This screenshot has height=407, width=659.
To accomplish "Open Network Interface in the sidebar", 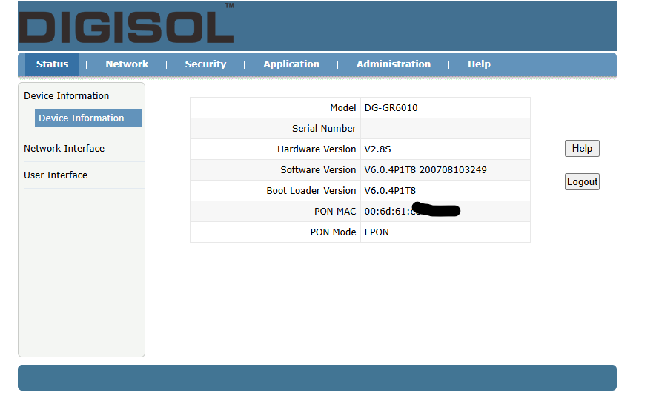I will pos(64,148).
